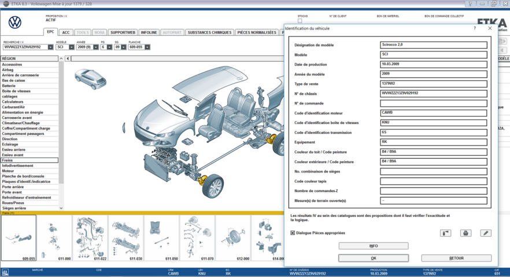Select Eclairage in region list
510x277 pixels.
tap(29, 144)
